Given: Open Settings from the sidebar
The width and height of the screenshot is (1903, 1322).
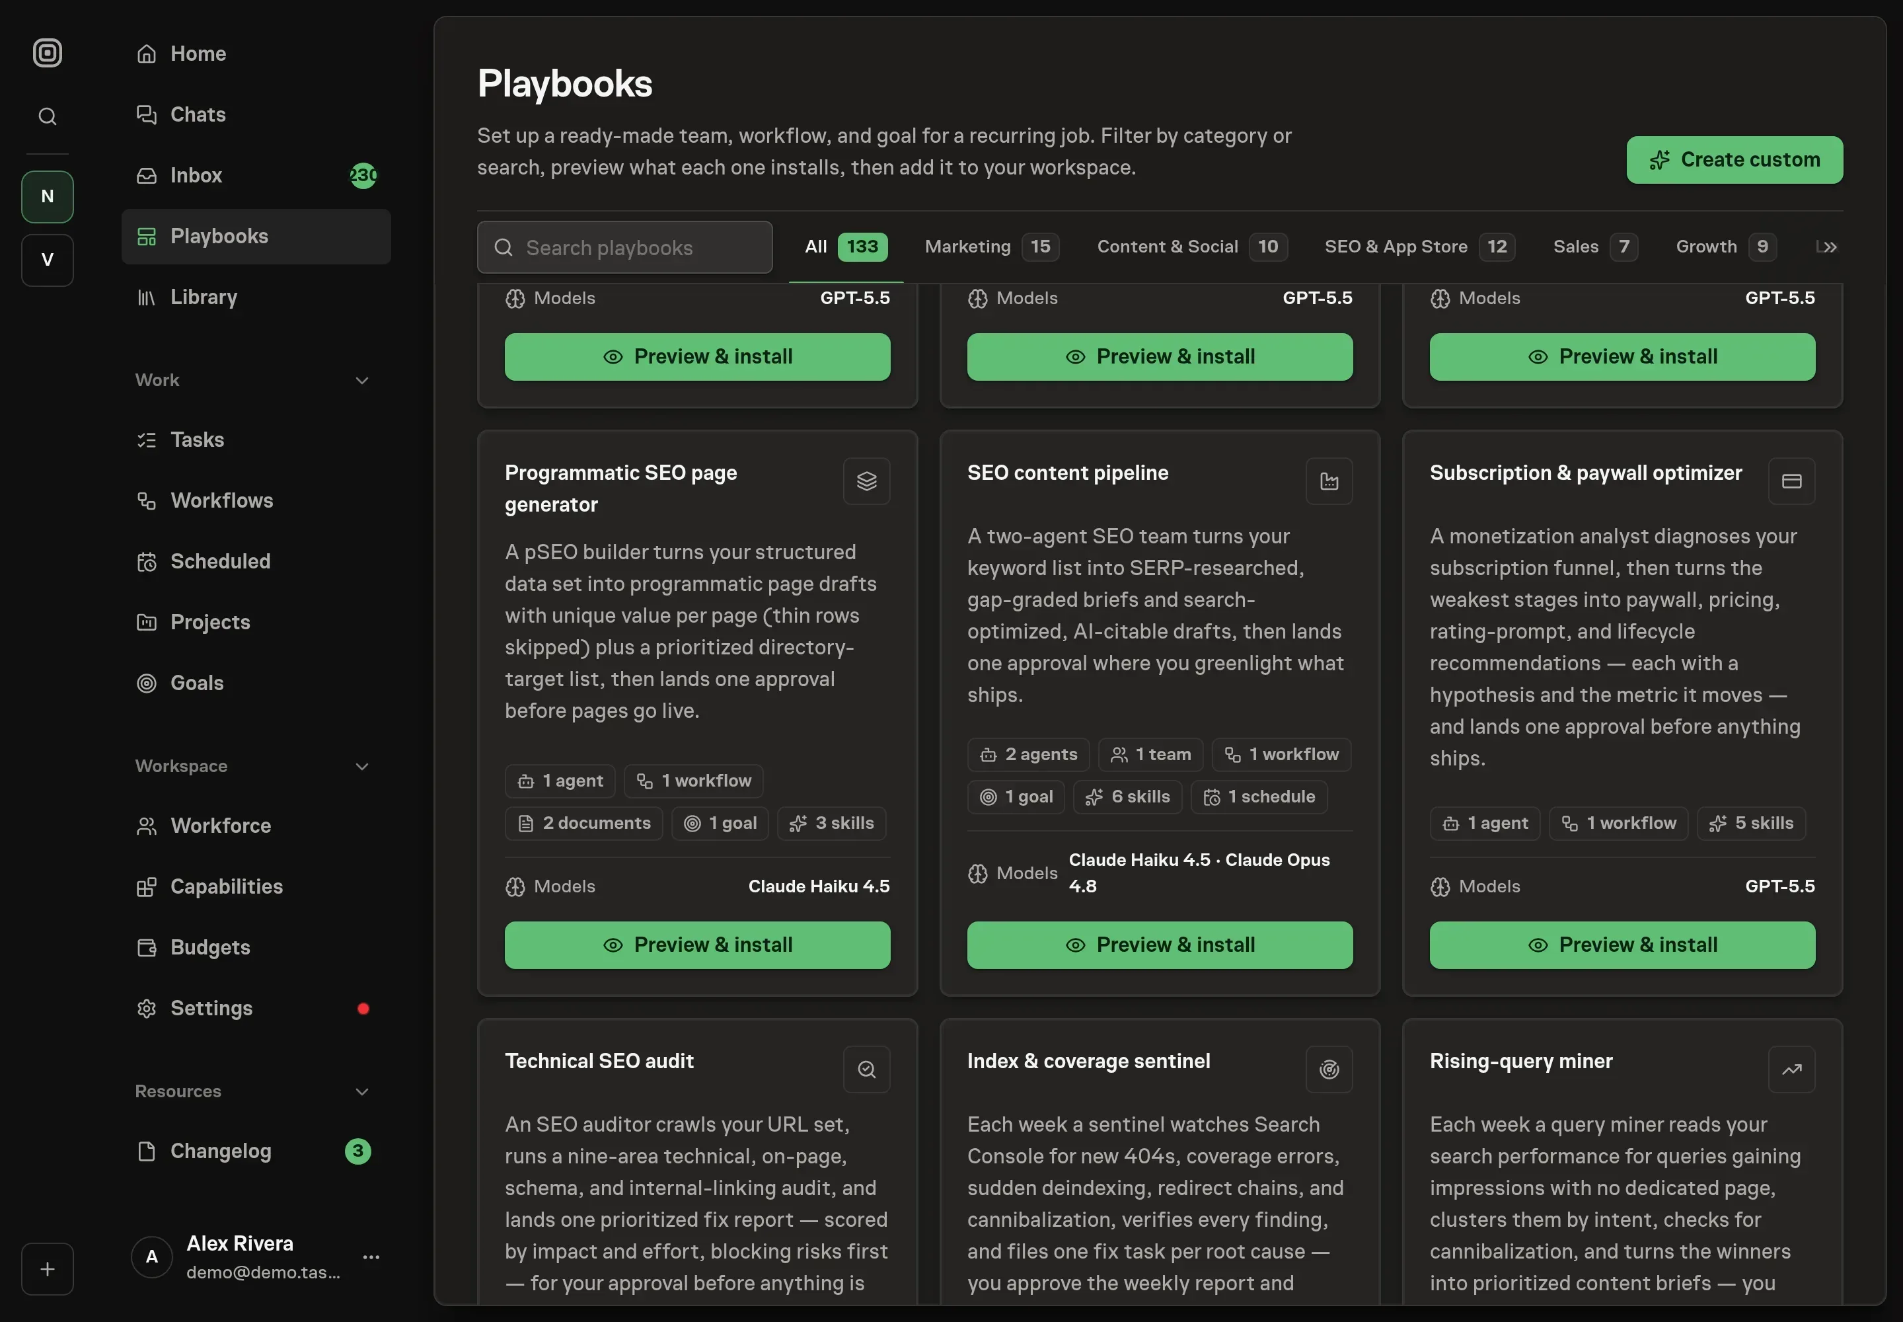Looking at the screenshot, I should tap(256, 1008).
